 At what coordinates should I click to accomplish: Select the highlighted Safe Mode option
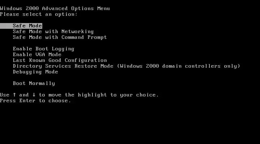tap(21, 26)
